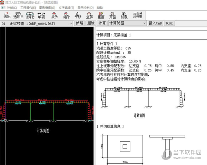
Task: Click the column cap elevation drawing
Action: click(167, 146)
